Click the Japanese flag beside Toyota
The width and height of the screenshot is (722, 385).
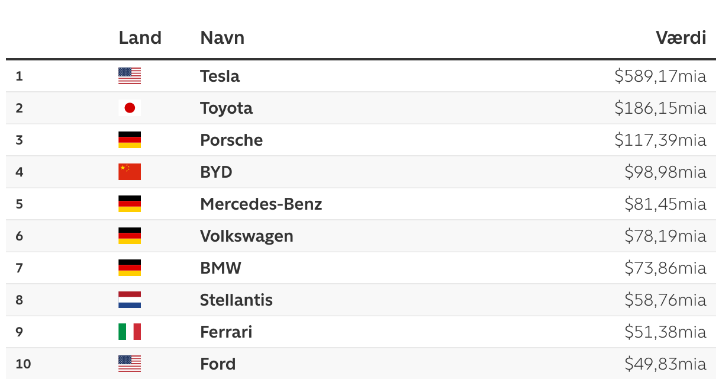click(130, 108)
